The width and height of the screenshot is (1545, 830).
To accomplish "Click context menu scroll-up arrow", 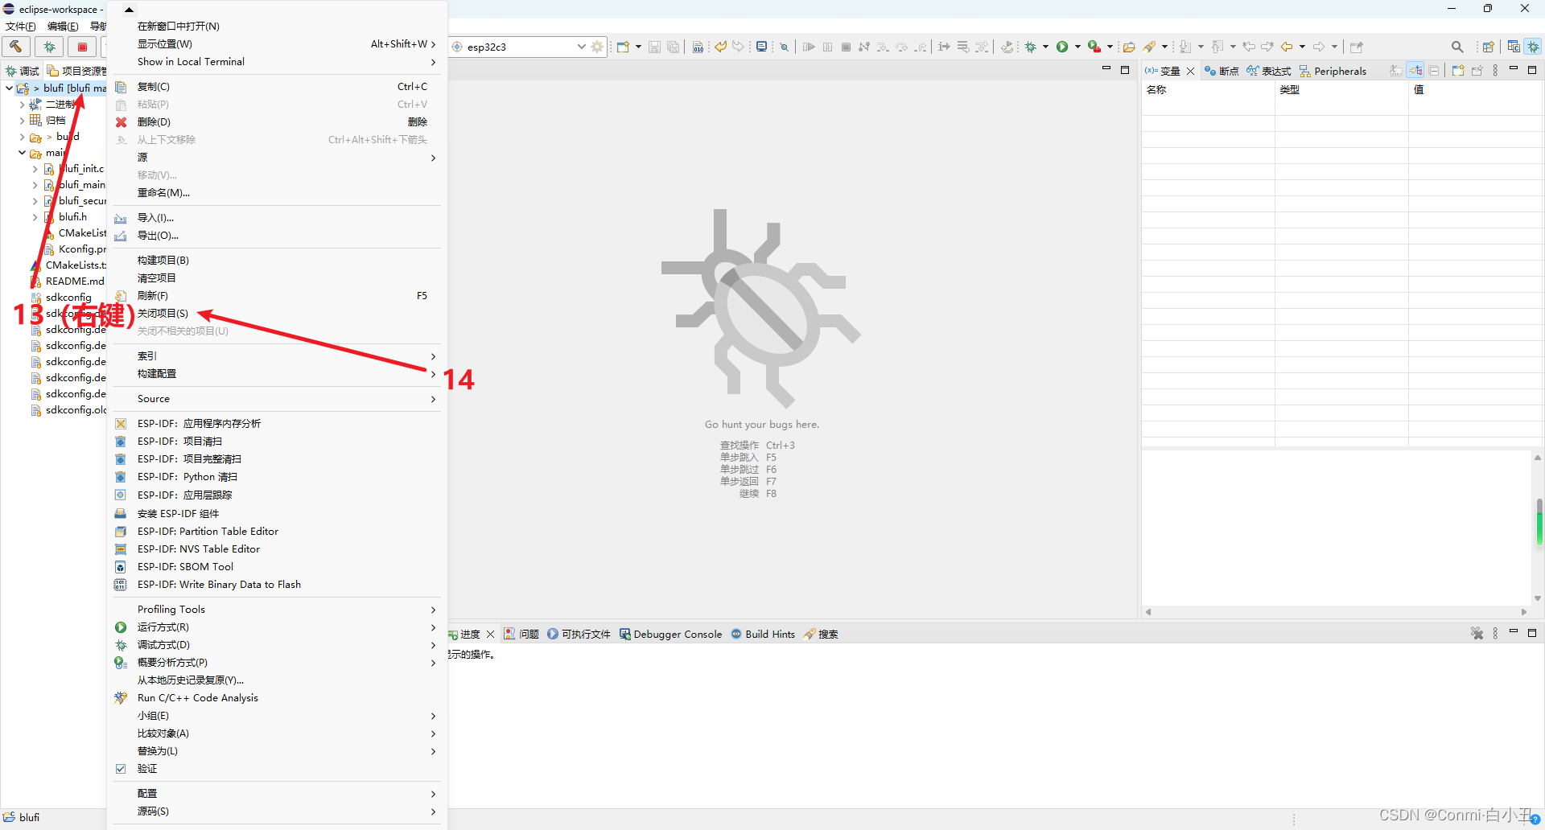I will point(129,10).
